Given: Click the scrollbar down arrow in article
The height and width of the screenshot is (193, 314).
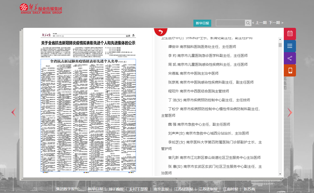Looking at the screenshot, I should [280, 174].
